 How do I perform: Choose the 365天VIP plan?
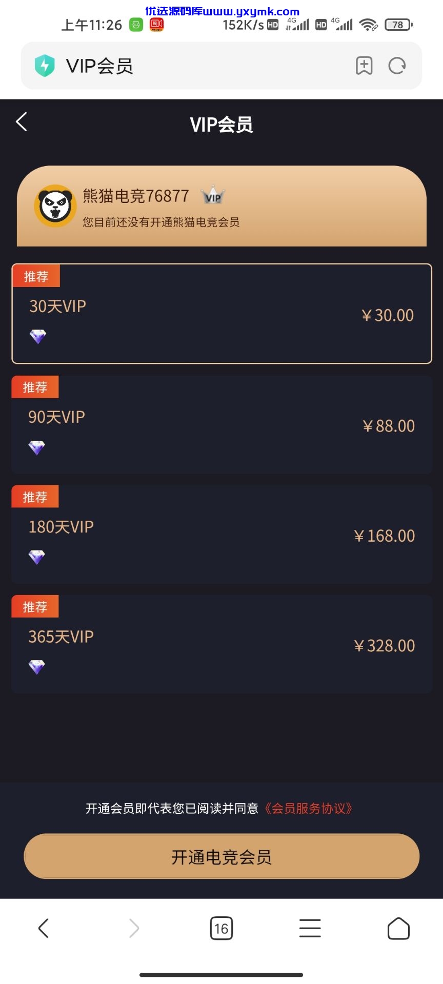pyautogui.click(x=221, y=645)
